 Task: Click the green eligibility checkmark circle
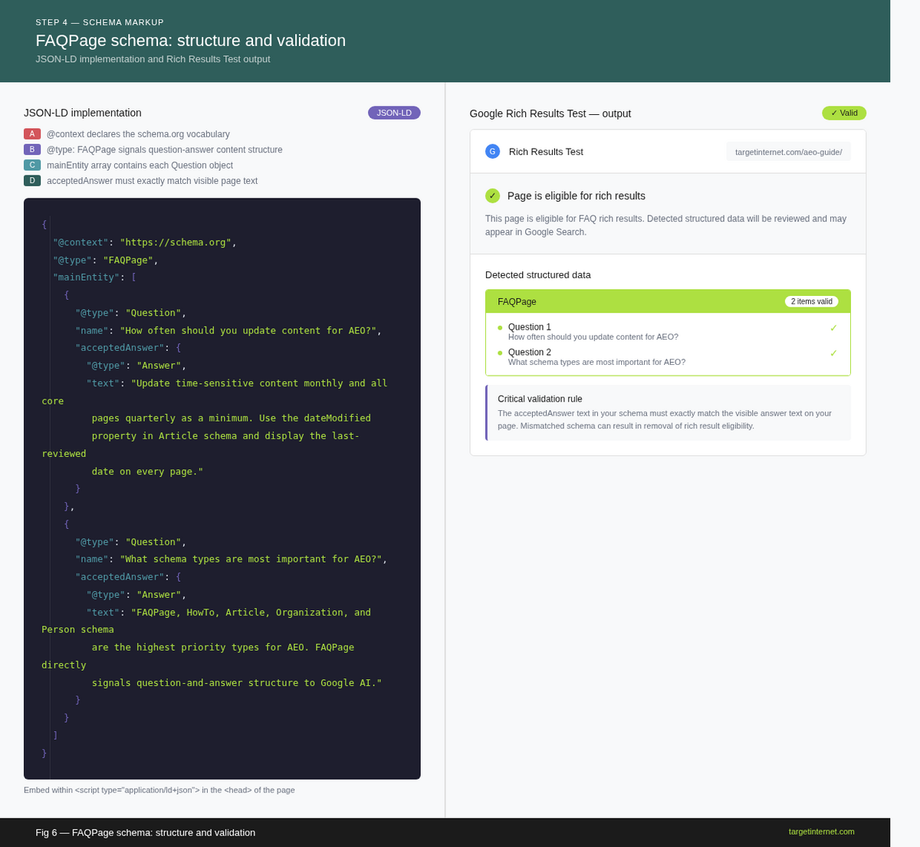[491, 195]
